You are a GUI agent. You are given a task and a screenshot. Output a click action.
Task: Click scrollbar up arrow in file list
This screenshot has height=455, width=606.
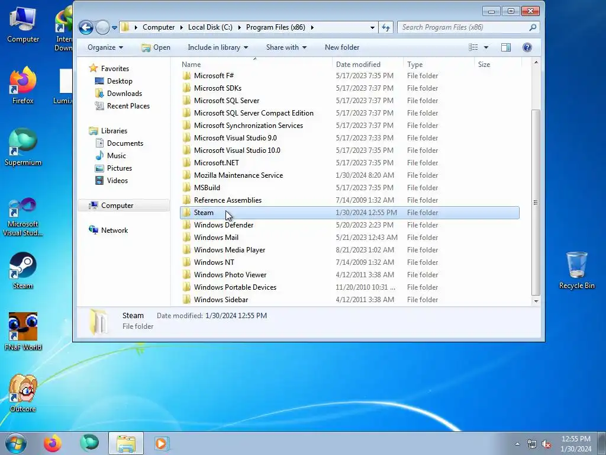coord(536,62)
